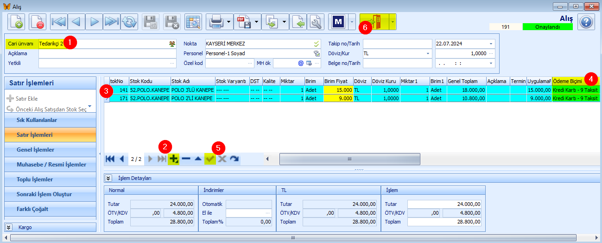Click the document with green back-arrow icon

299,22
